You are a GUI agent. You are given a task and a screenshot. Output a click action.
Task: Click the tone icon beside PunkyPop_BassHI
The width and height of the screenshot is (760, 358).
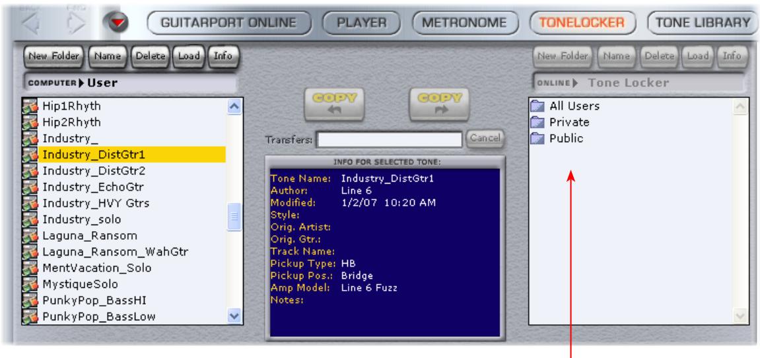[x=30, y=301]
